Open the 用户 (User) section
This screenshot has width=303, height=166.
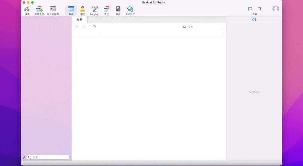[x=83, y=9]
